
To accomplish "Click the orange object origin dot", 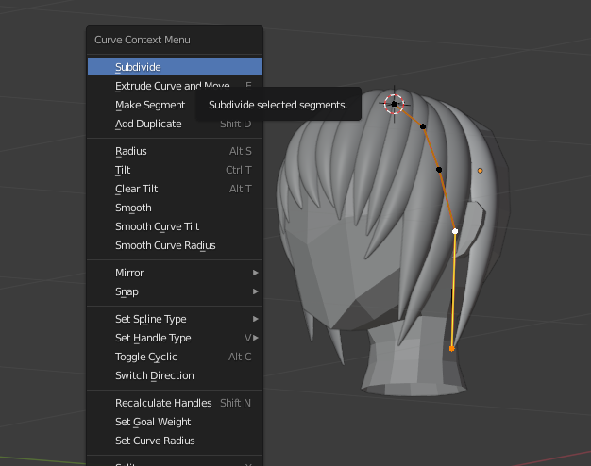I will pyautogui.click(x=480, y=171).
